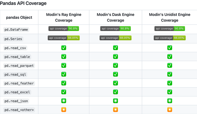
Task: Click the pd.read_<other> code label
Action: tap(19, 110)
